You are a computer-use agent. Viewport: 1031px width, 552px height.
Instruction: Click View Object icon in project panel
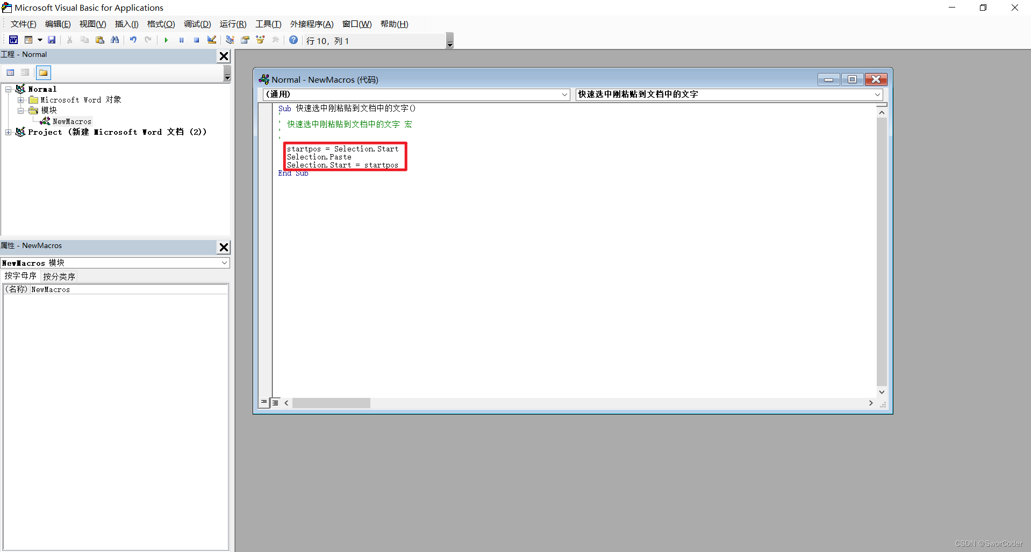point(25,72)
